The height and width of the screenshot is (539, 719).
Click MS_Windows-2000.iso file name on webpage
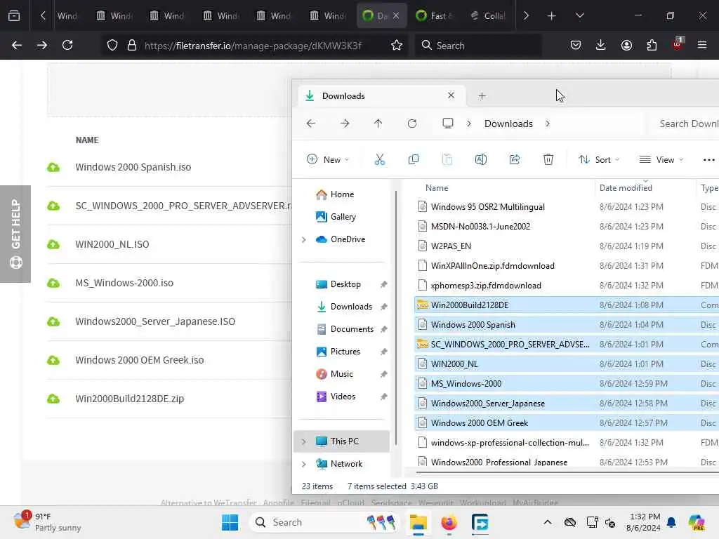[124, 283]
